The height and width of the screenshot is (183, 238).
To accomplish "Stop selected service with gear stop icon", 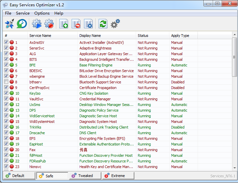I will tap(49, 24).
